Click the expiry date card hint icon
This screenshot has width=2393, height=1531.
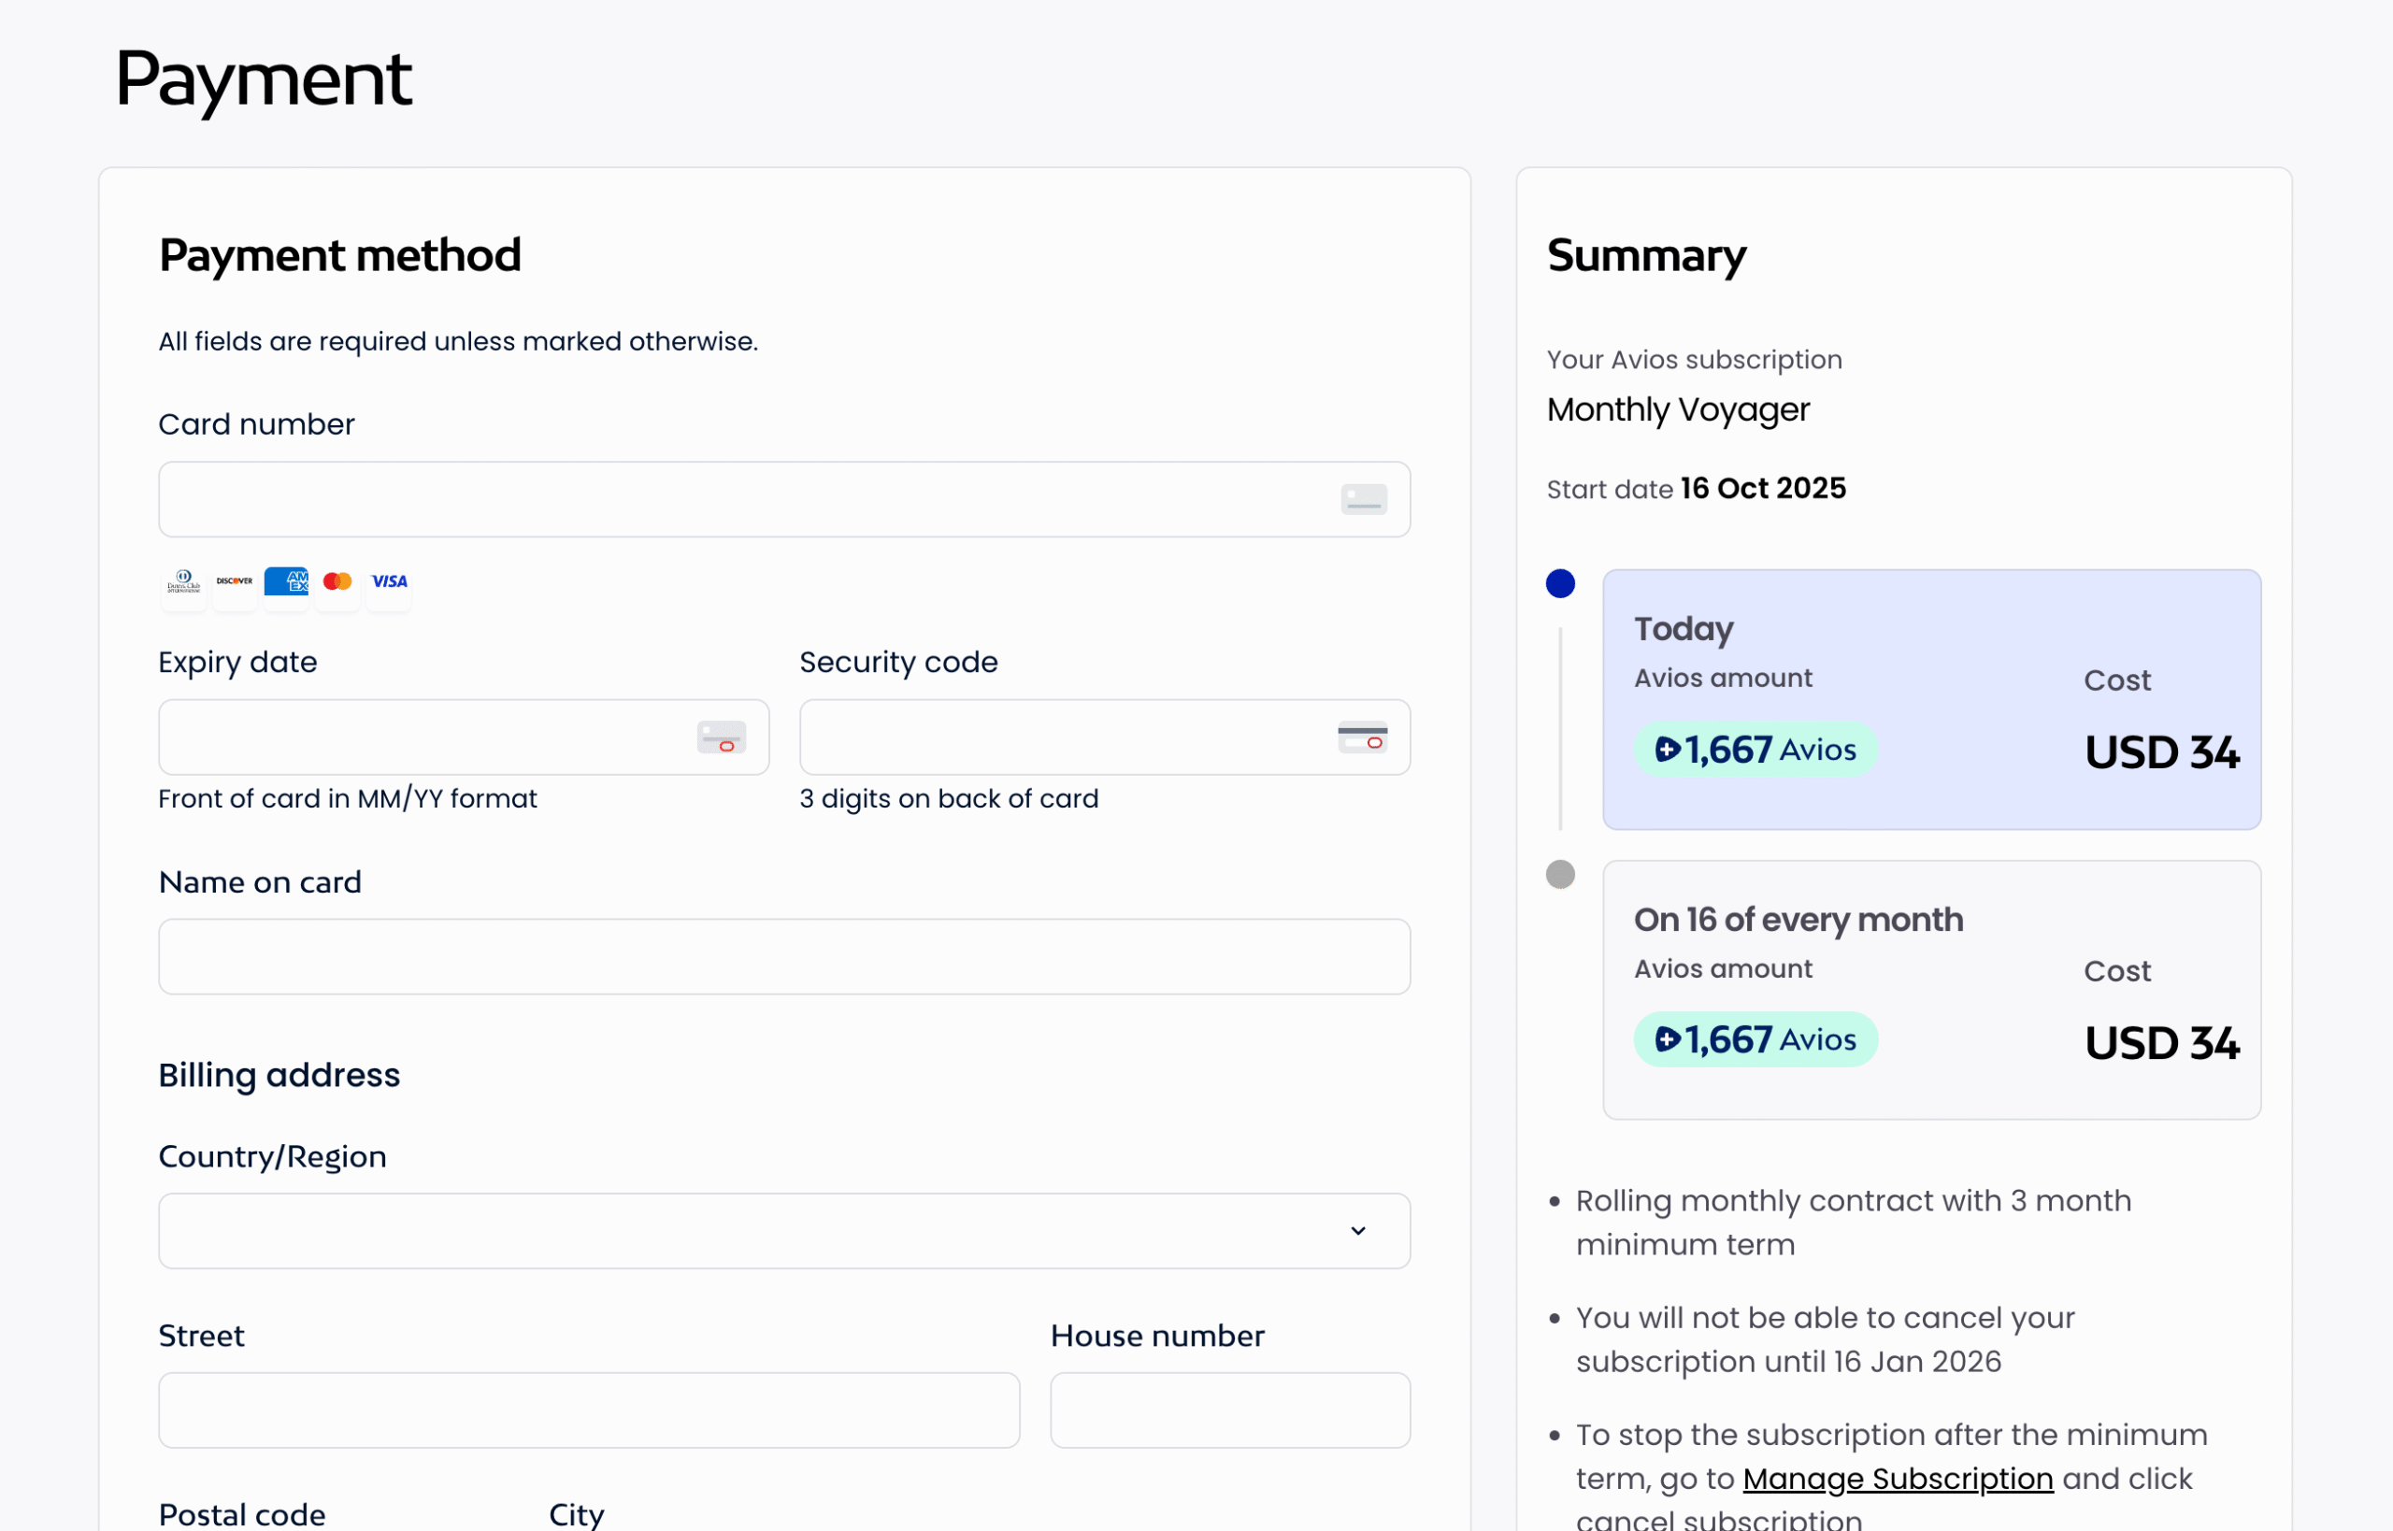pos(721,737)
